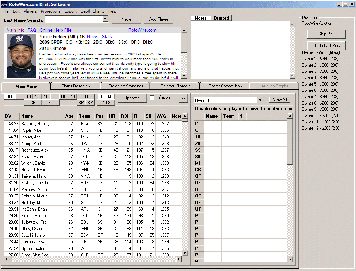Open the Depth Charts menu
Image resolution: width=356 pixels, height=271 pixels.
point(92,11)
